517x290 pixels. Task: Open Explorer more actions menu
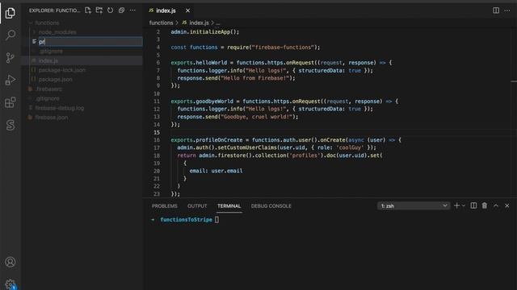[x=132, y=10]
